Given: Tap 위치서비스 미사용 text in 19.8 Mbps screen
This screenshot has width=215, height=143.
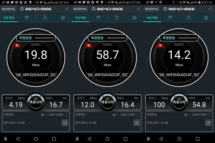Looking at the screenshot, I should (14, 123).
